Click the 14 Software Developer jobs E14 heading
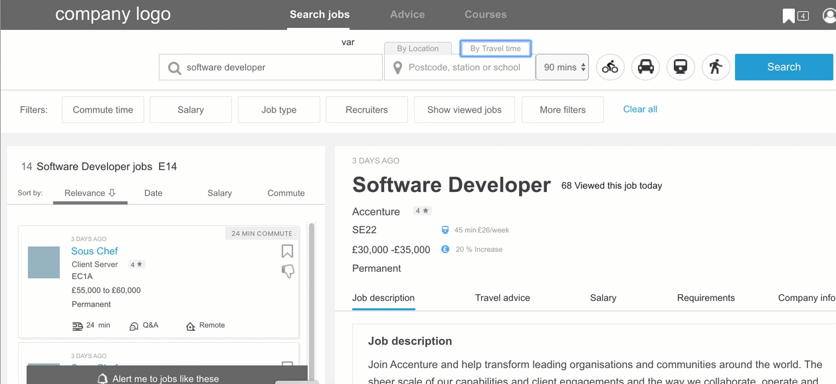Image resolution: width=836 pixels, height=384 pixels. click(99, 167)
